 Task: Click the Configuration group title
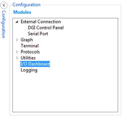pos(26,5)
